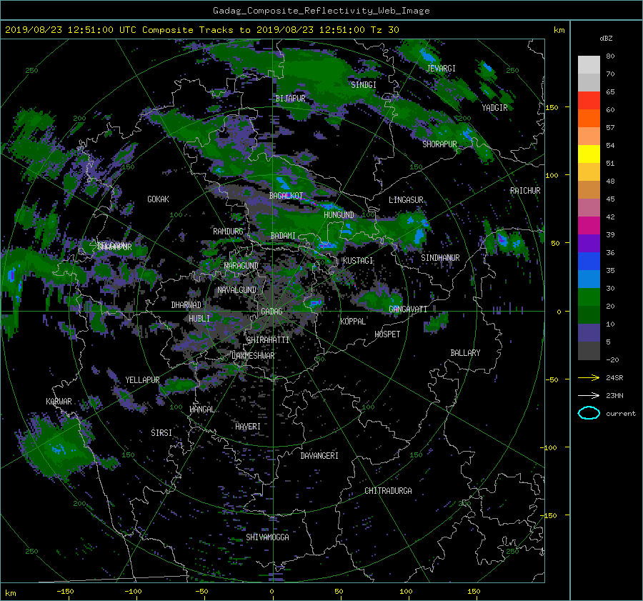This screenshot has width=643, height=601.
Task: Click the 'SHIRAHATTI' city label
Action: tap(268, 340)
